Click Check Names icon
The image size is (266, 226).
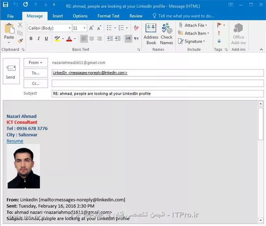pyautogui.click(x=167, y=34)
